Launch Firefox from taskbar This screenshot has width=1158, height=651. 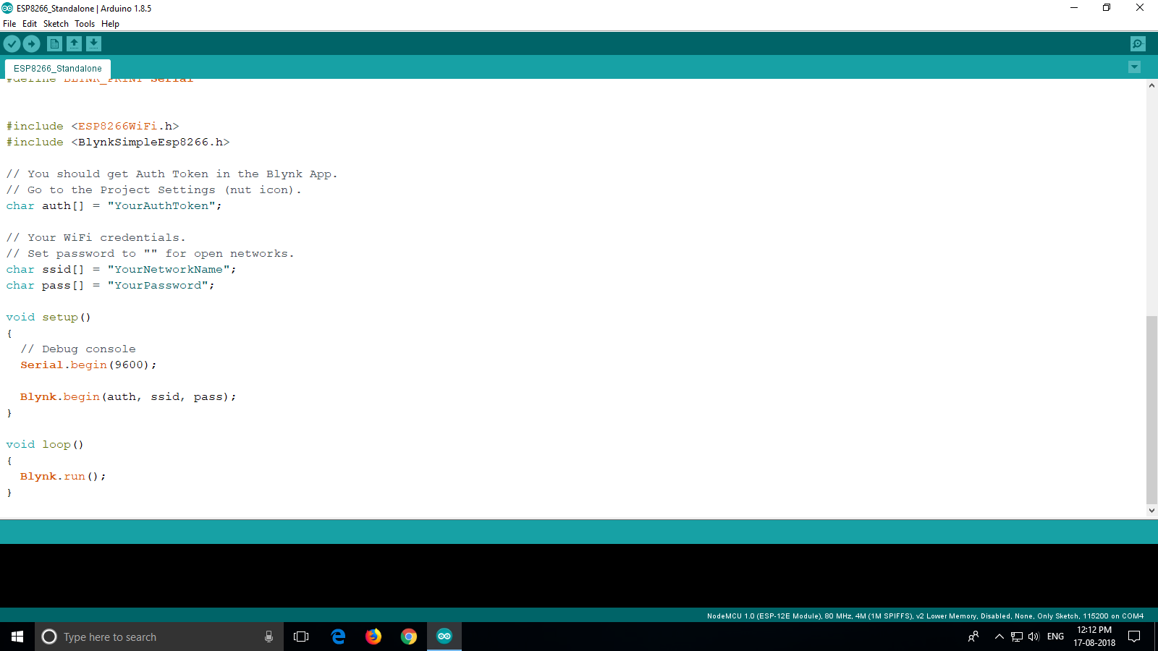373,637
